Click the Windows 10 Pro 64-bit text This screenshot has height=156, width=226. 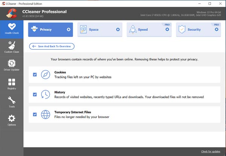[209, 12]
